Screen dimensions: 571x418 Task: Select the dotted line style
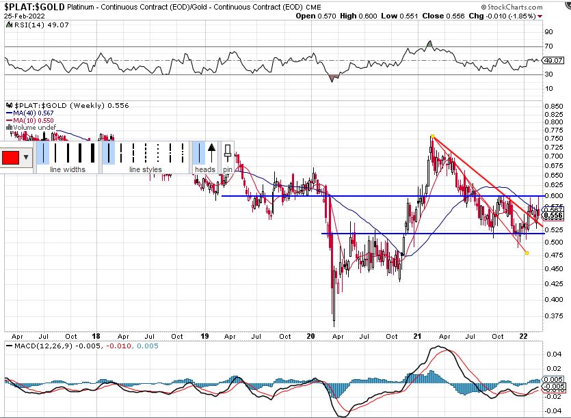pyautogui.click(x=158, y=153)
